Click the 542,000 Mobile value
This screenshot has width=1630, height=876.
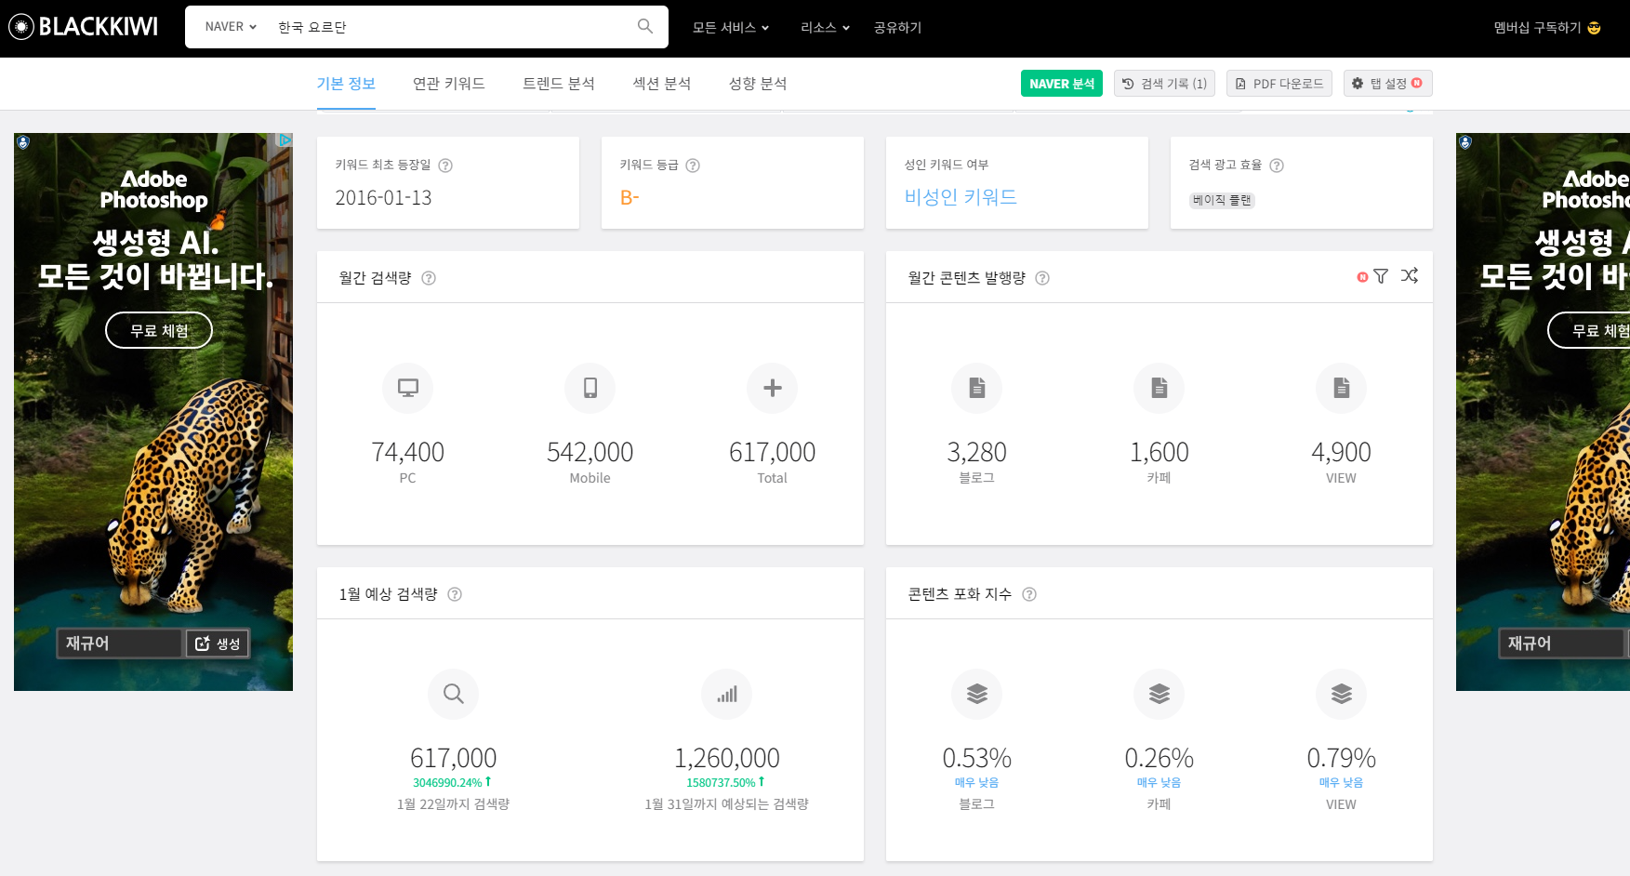pyautogui.click(x=590, y=452)
